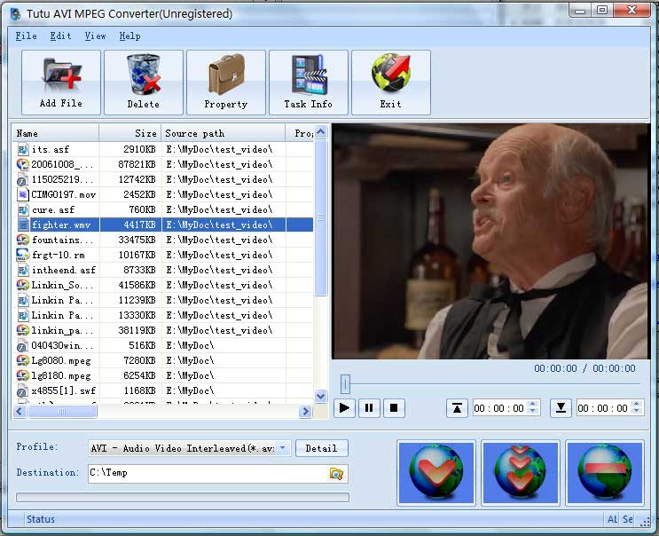Click the file icon of fountains
The height and width of the screenshot is (536, 659).
(x=22, y=240)
